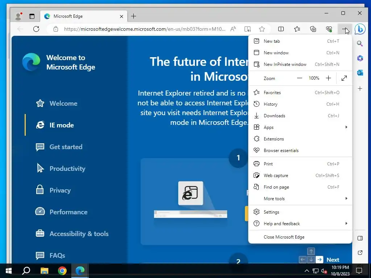Click the hide sidebar icon near bottom
This screenshot has height=278, width=371.
pos(360,238)
